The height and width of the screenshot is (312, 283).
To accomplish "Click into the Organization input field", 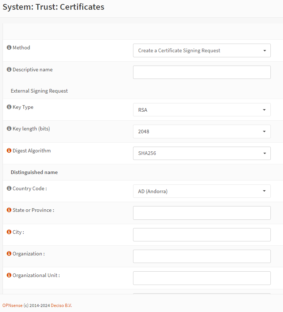I will pyautogui.click(x=202, y=256).
